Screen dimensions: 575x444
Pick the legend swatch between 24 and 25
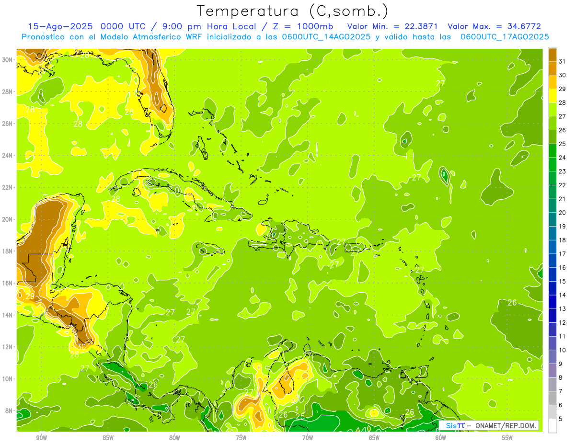[552, 151]
